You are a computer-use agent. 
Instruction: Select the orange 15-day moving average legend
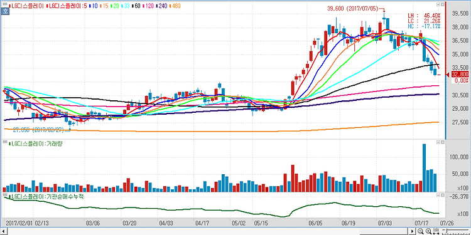(104, 6)
